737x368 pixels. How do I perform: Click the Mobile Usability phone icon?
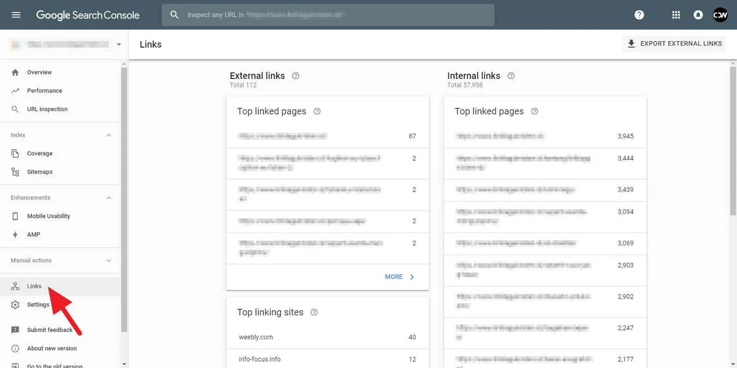click(x=15, y=216)
